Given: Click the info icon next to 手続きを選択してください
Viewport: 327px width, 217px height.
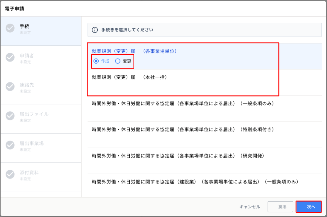Looking at the screenshot, I should 95,30.
